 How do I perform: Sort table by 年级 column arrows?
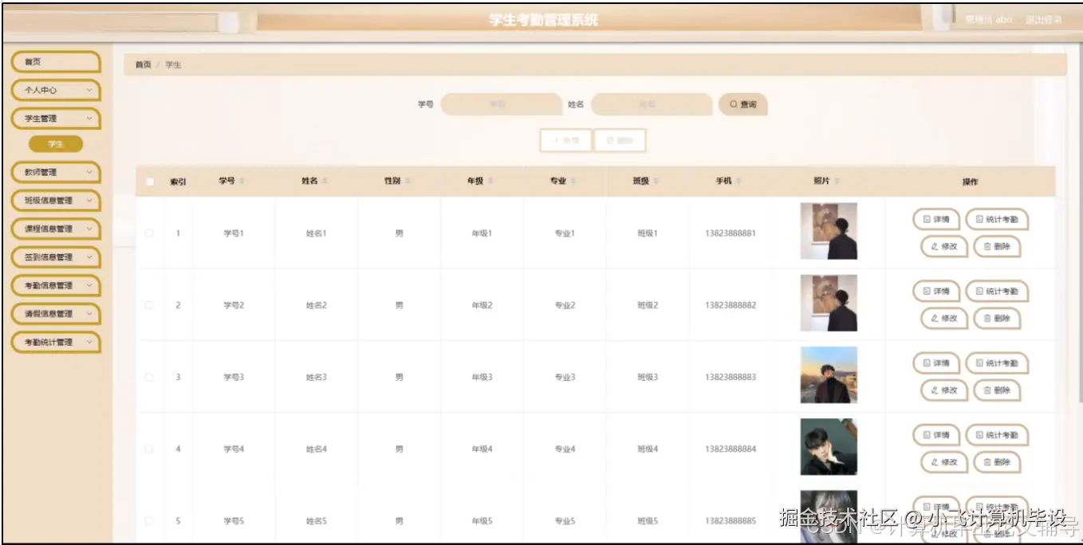click(490, 182)
